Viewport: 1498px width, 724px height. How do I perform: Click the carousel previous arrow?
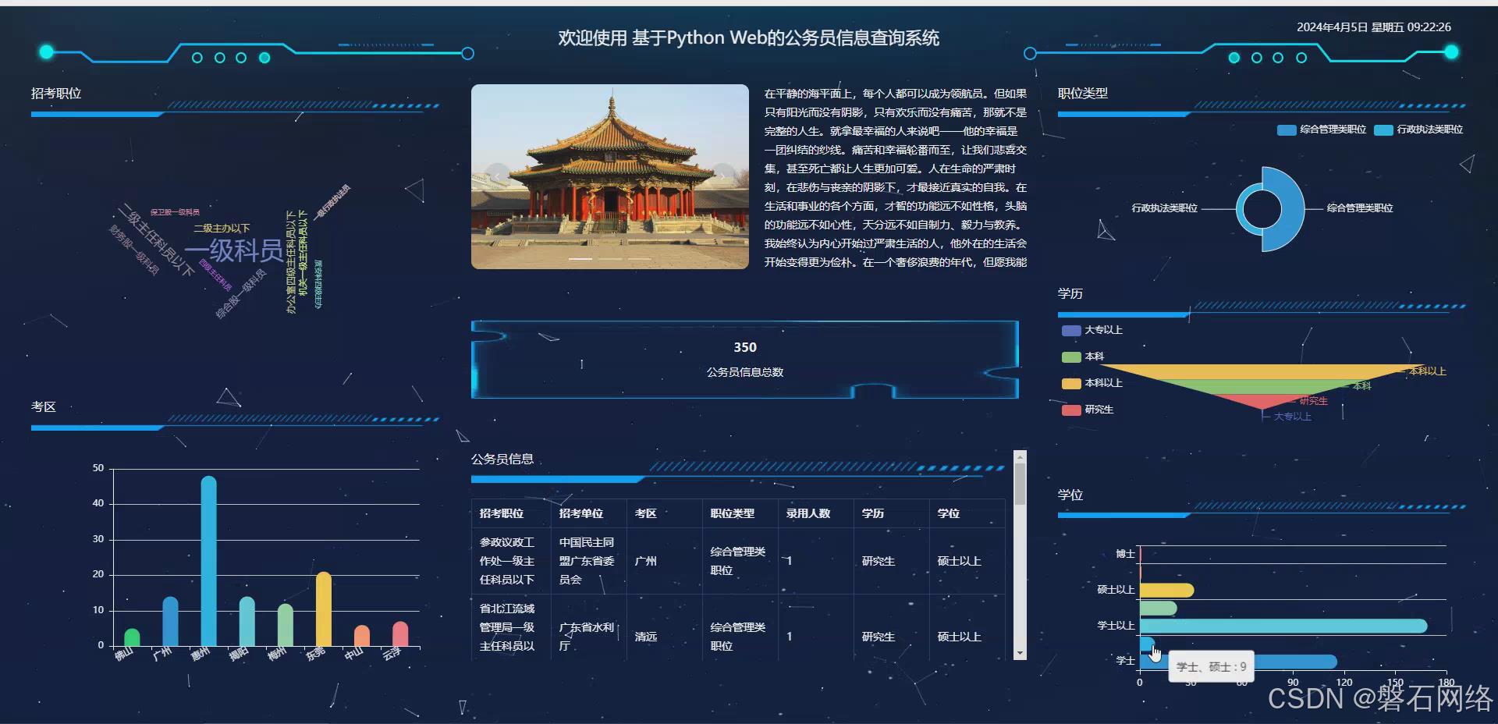(498, 177)
